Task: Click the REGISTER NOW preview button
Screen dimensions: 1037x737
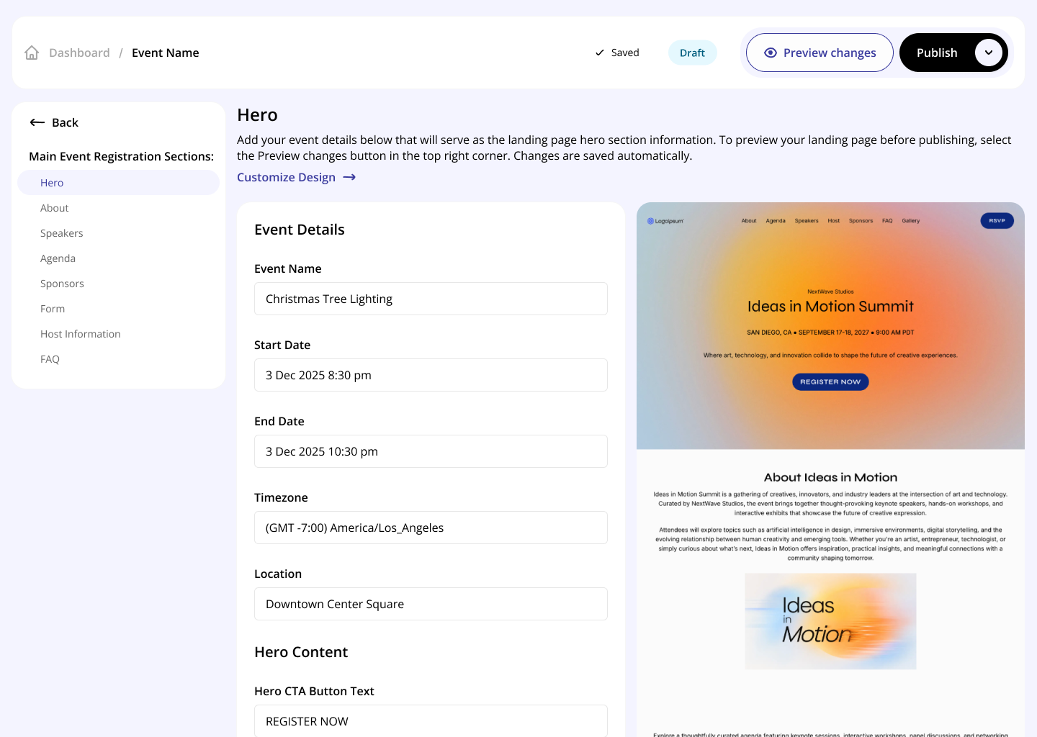Action: 830,382
